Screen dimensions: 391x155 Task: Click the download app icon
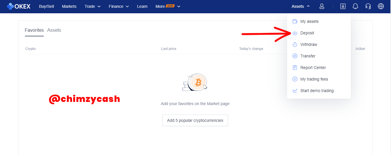pos(343,6)
